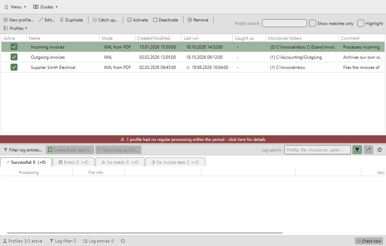
Task: Duplicate the selected profile
Action: click(x=71, y=20)
